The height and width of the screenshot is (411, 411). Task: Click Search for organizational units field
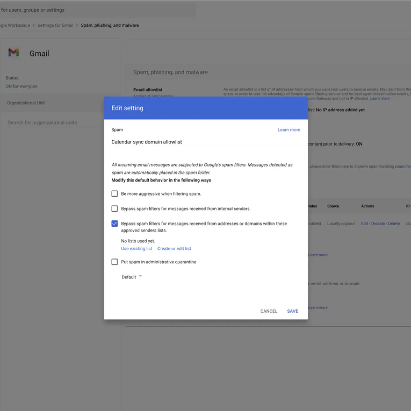[55, 123]
